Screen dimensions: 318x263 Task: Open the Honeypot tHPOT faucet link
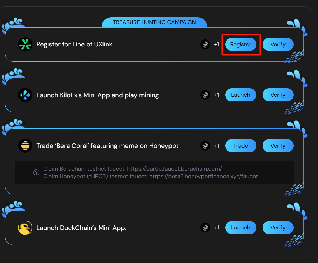(203, 177)
